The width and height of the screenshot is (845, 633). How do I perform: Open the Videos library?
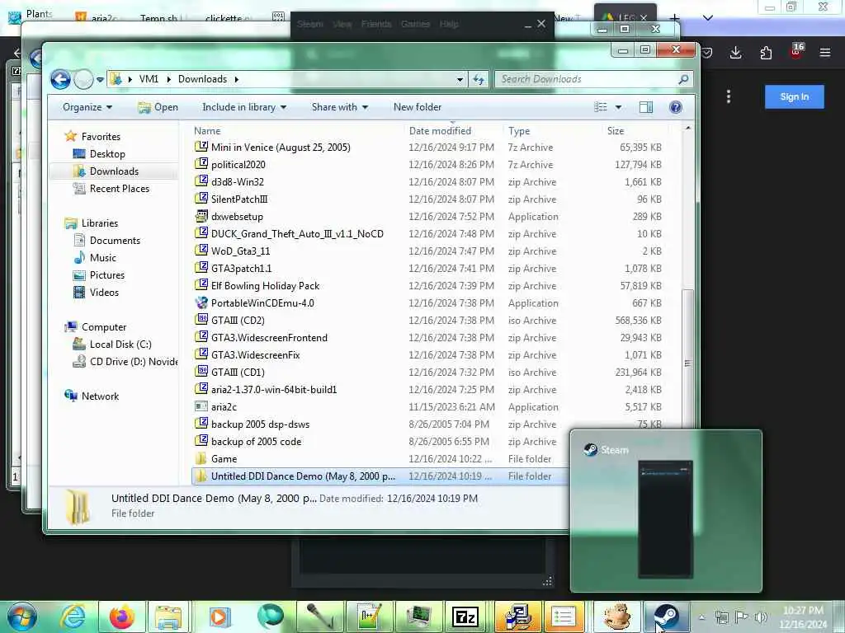click(104, 293)
